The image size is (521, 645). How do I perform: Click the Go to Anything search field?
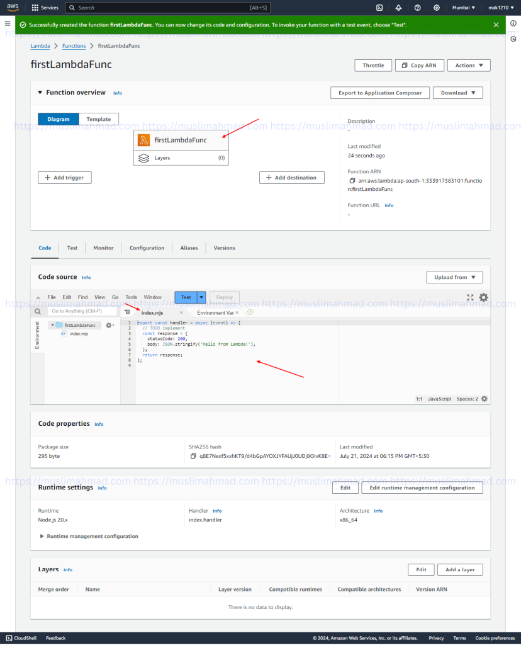point(82,311)
